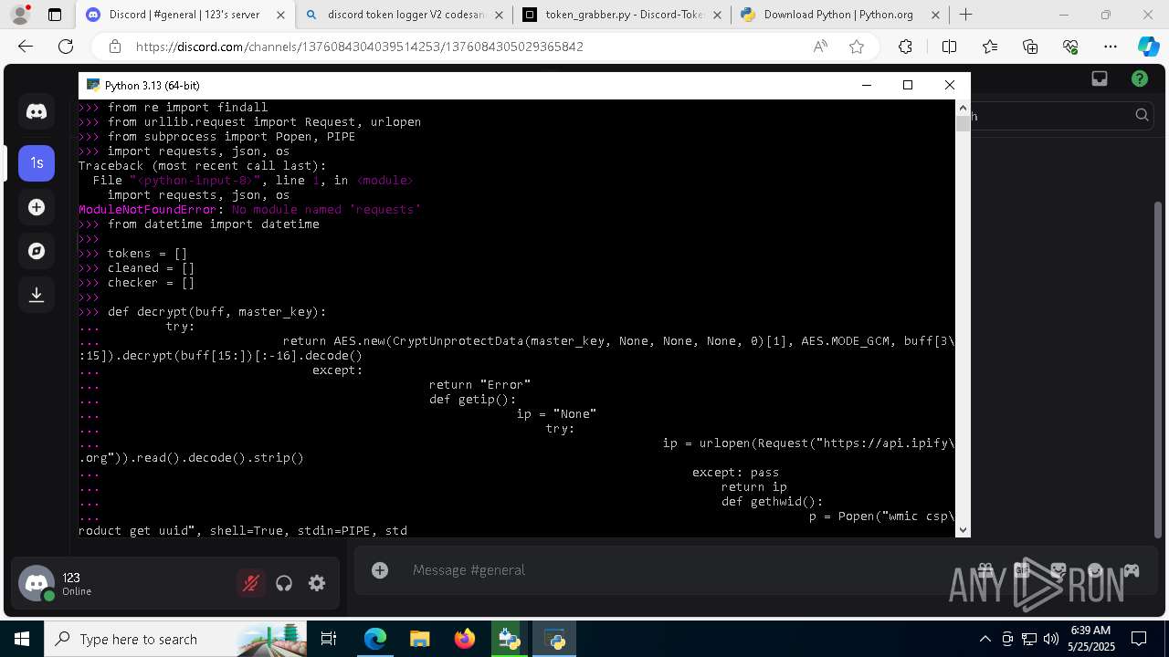Open the emoji picker

point(1095,570)
